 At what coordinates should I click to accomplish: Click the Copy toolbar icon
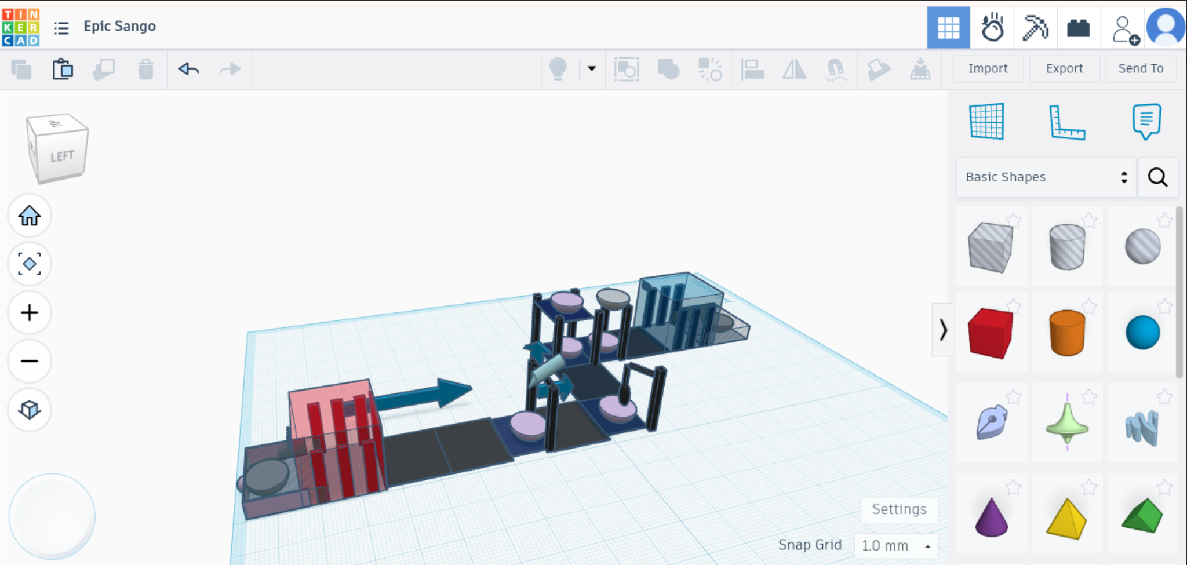point(21,70)
